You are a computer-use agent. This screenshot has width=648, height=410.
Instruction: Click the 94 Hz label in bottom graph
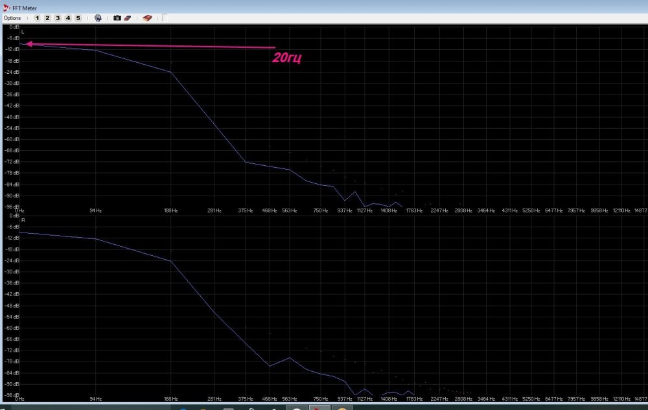(95, 400)
